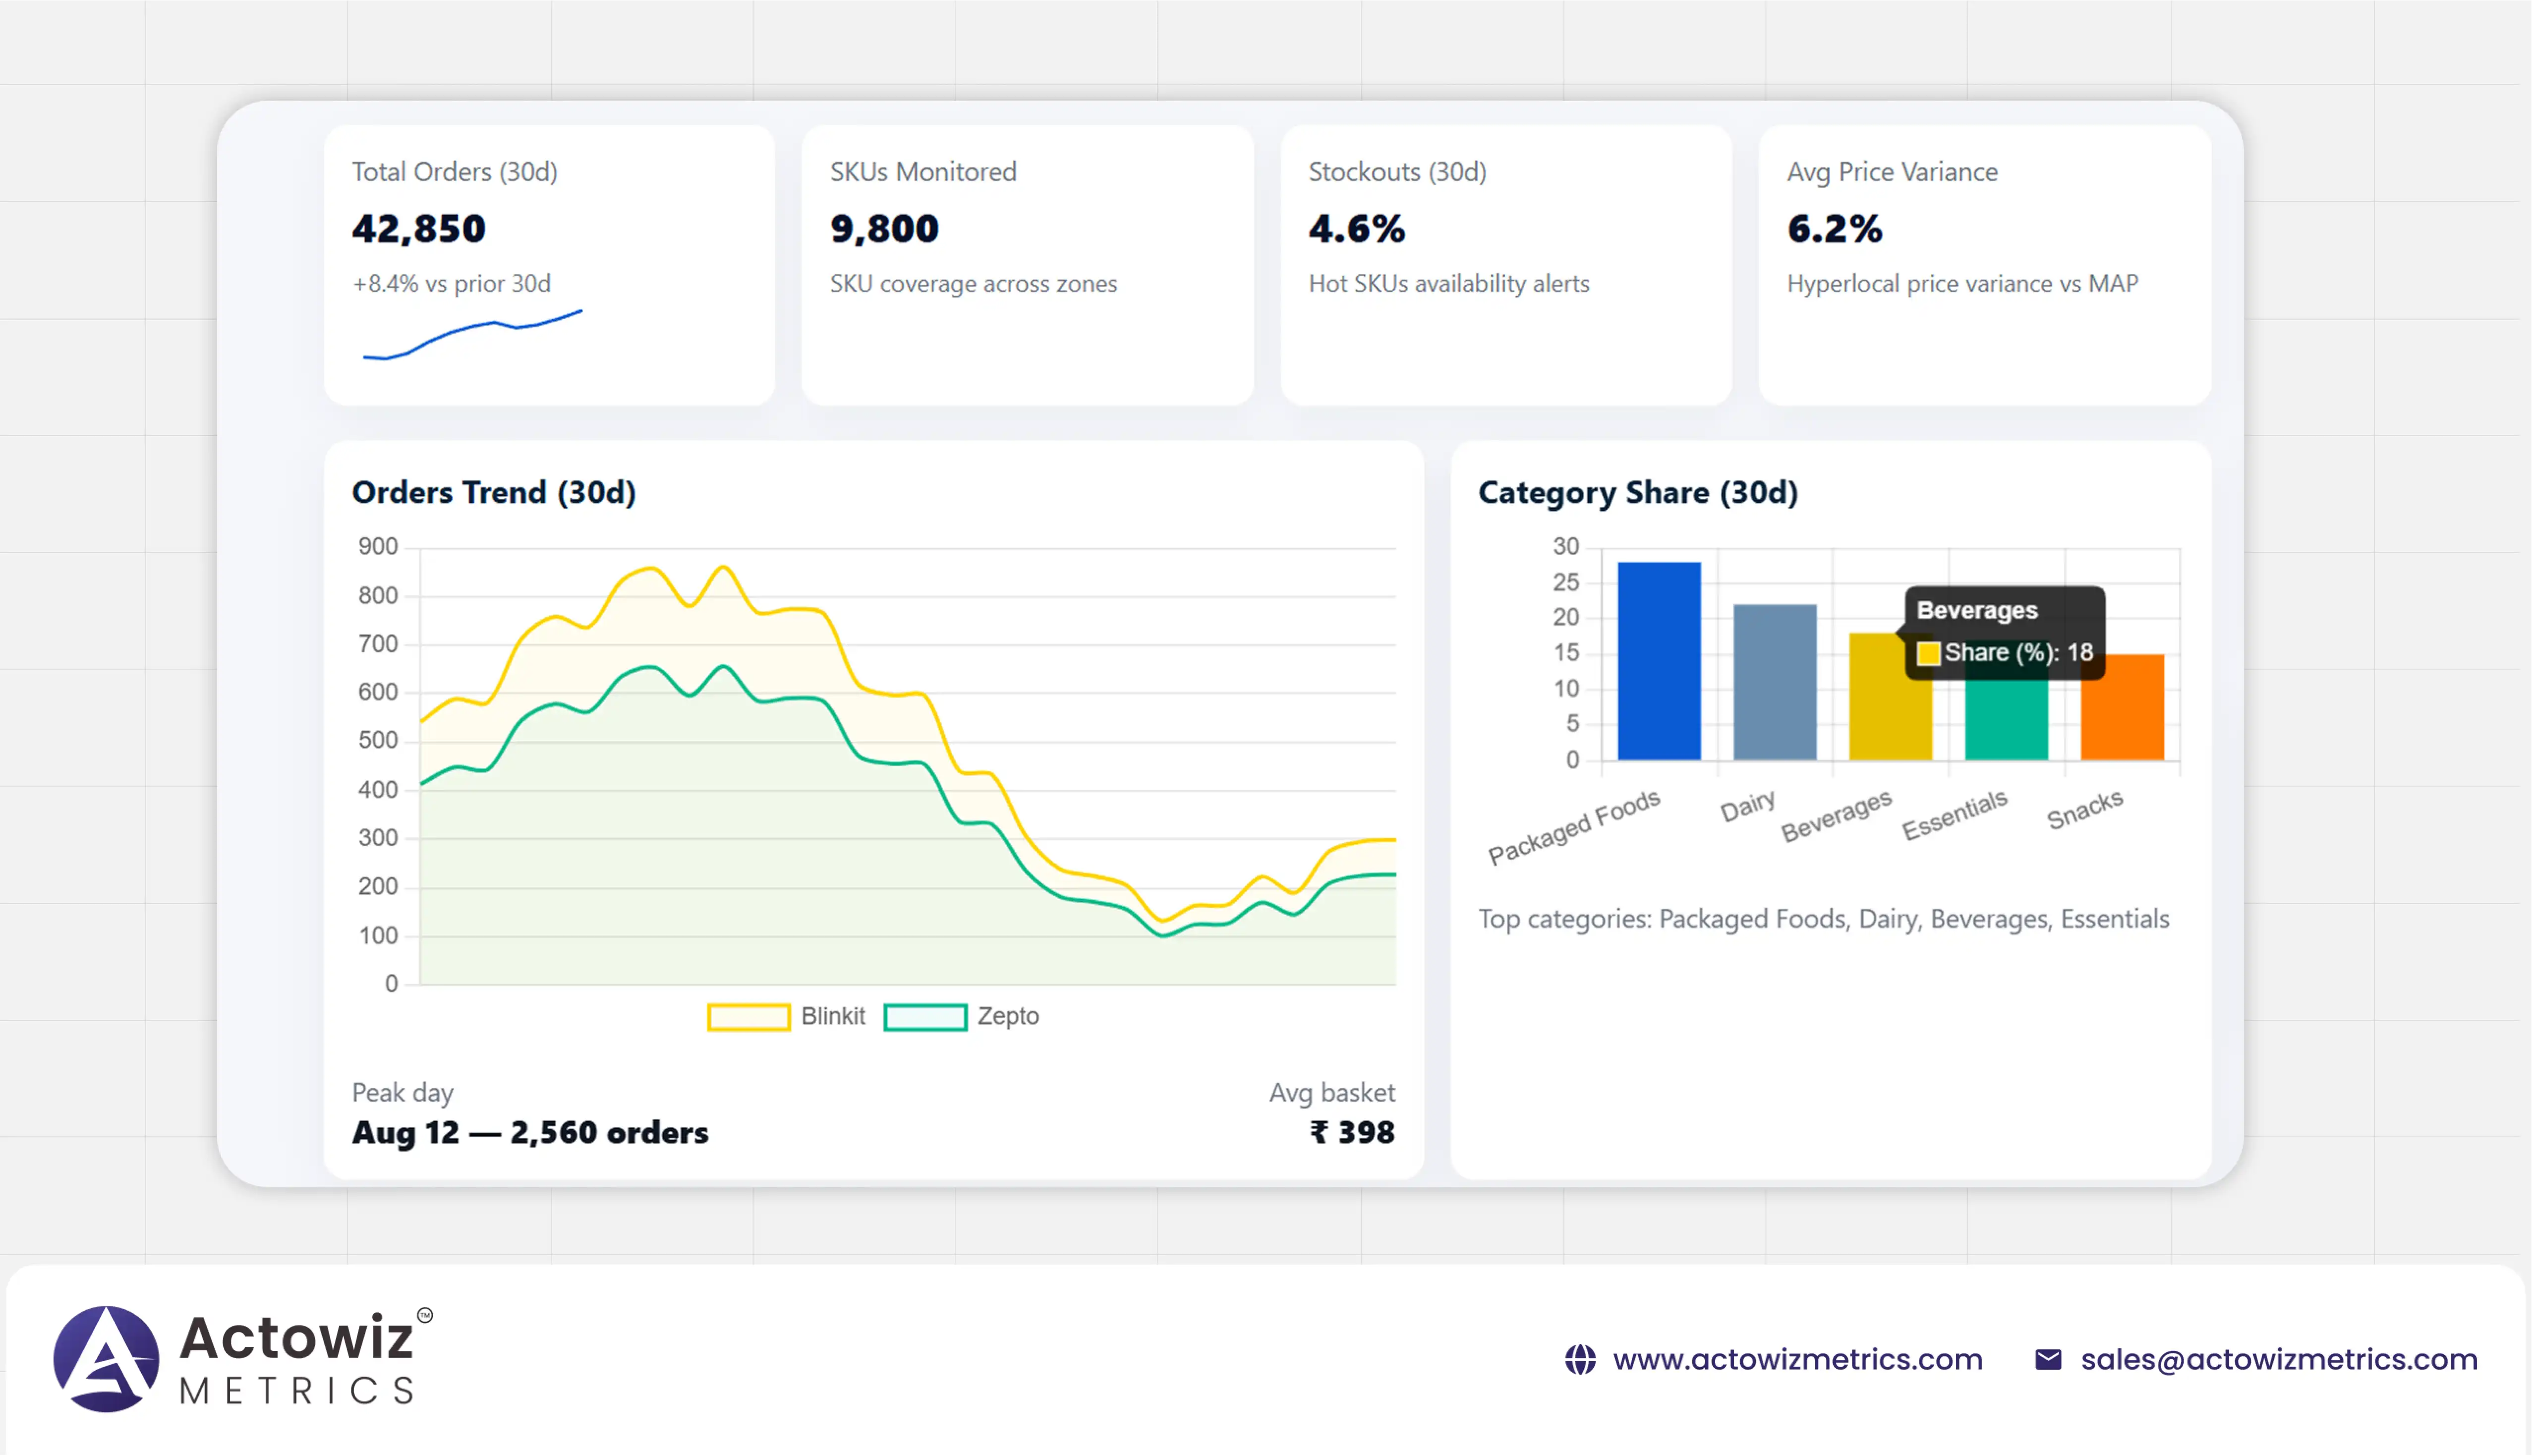Click the Beverages tooltip share swatch
The height and width of the screenshot is (1456, 2532).
click(x=1928, y=653)
